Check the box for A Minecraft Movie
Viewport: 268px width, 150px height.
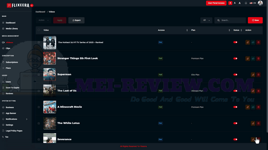[39, 107]
